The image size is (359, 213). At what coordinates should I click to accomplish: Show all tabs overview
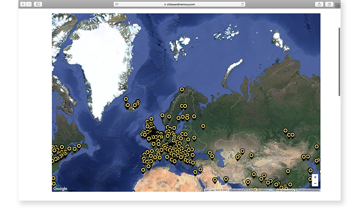[330, 4]
